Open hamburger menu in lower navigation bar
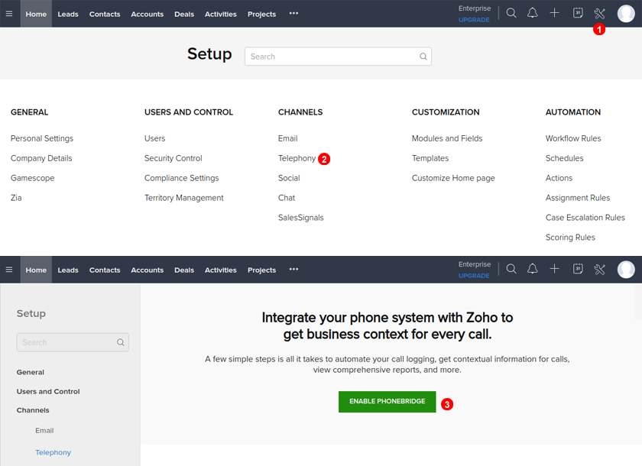The image size is (642, 466). [9, 270]
